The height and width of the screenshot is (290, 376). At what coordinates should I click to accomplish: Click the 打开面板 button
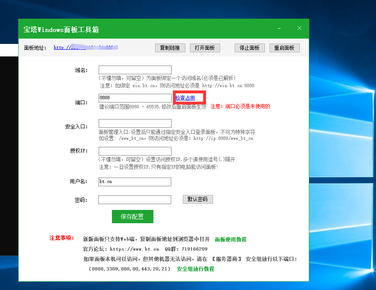click(x=205, y=48)
